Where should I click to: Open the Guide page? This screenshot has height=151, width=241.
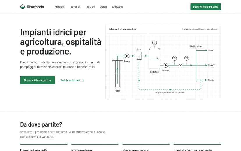[x=103, y=7]
